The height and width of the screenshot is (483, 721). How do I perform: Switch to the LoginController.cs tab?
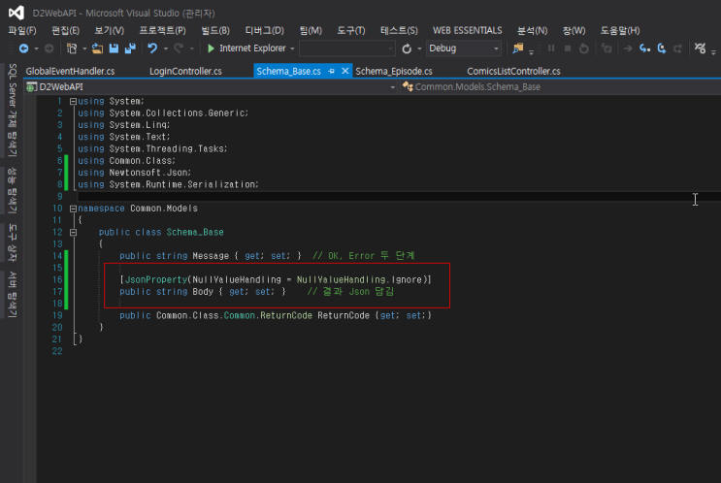tap(185, 71)
